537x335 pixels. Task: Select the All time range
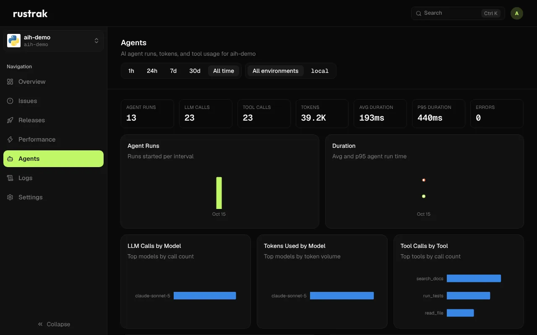(224, 71)
